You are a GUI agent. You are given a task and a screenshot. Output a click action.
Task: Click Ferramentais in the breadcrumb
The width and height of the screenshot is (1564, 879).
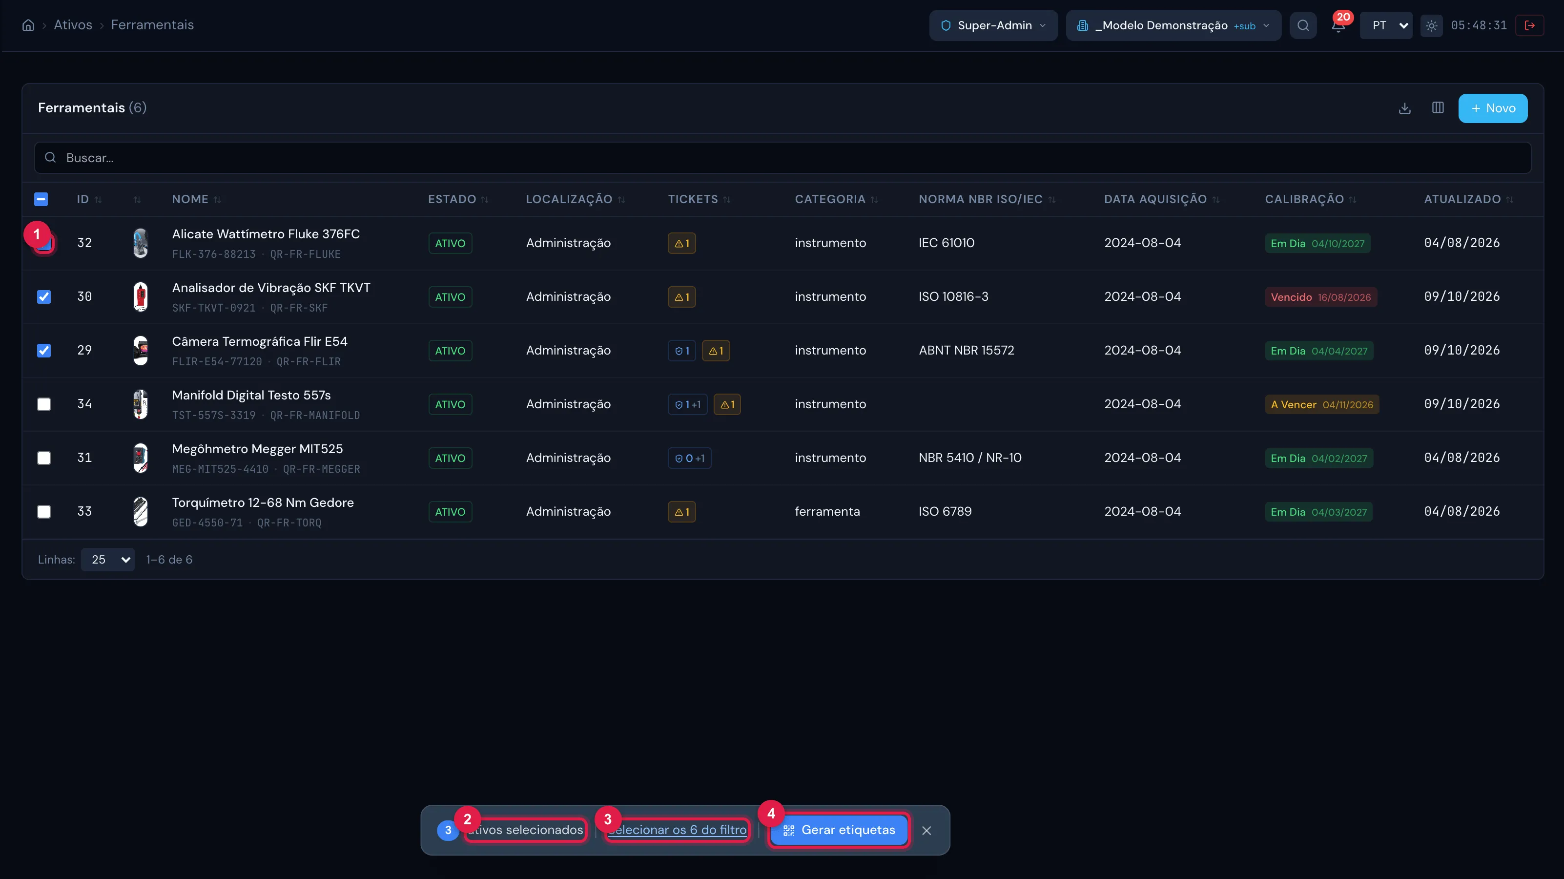click(152, 25)
